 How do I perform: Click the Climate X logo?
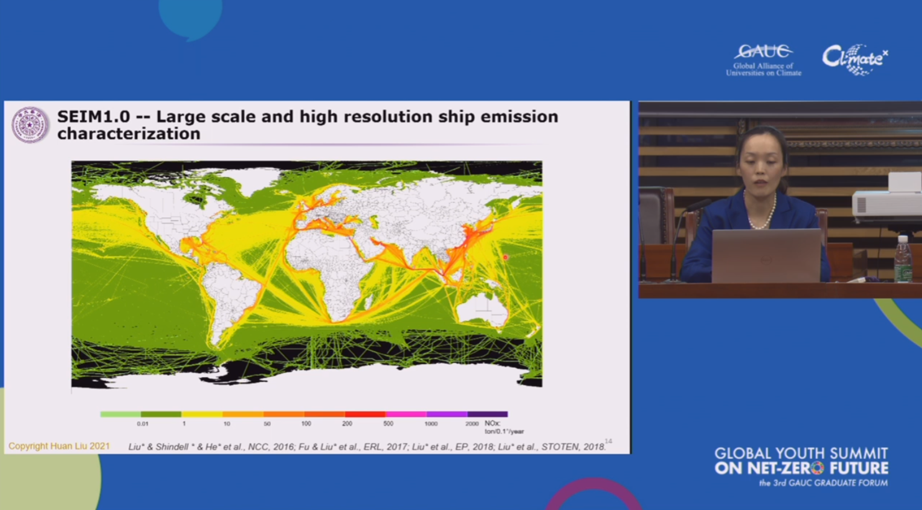click(x=854, y=60)
